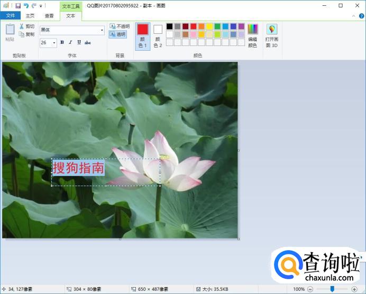Screen dimensions: 366x294
Task: Select transparent background option (透明)
Action: click(118, 34)
